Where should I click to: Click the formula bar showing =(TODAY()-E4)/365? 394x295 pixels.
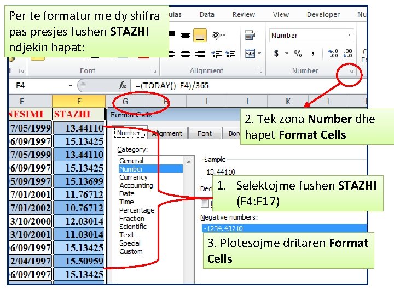point(248,86)
